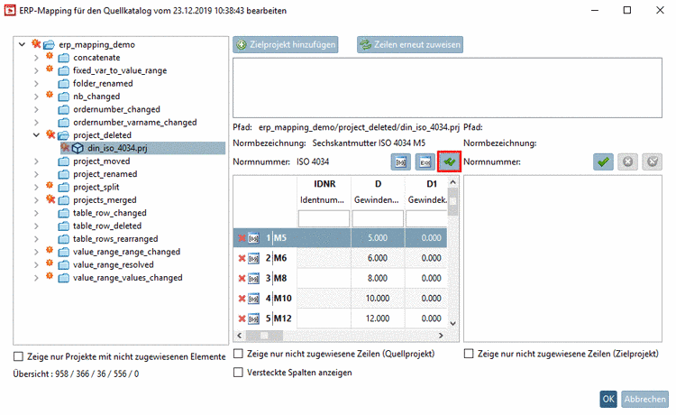Image resolution: width=676 pixels, height=415 pixels.
Task: Expand the concatenate folder
Action: (36, 58)
